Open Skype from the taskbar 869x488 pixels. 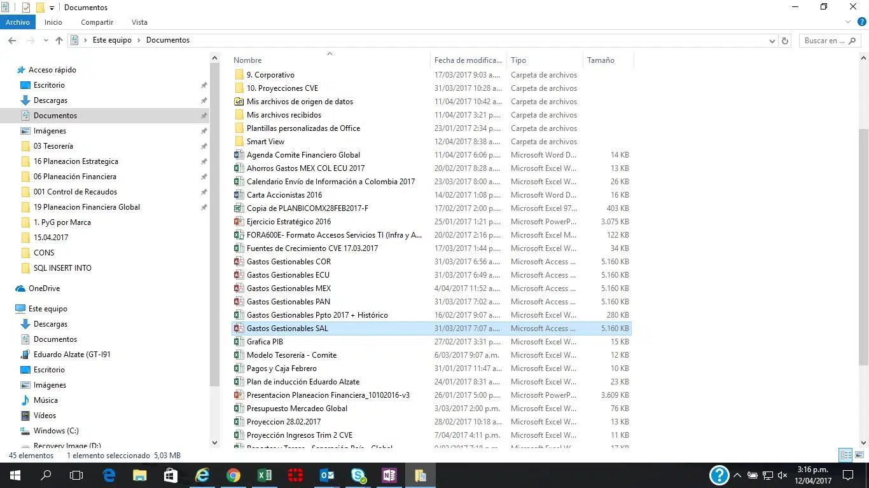pyautogui.click(x=358, y=475)
